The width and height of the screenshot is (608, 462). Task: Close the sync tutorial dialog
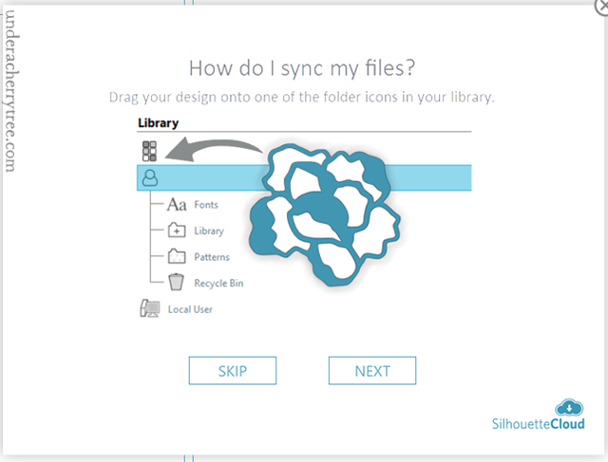[x=602, y=7]
